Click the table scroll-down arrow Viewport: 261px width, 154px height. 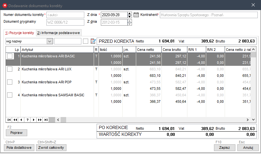click(253, 120)
